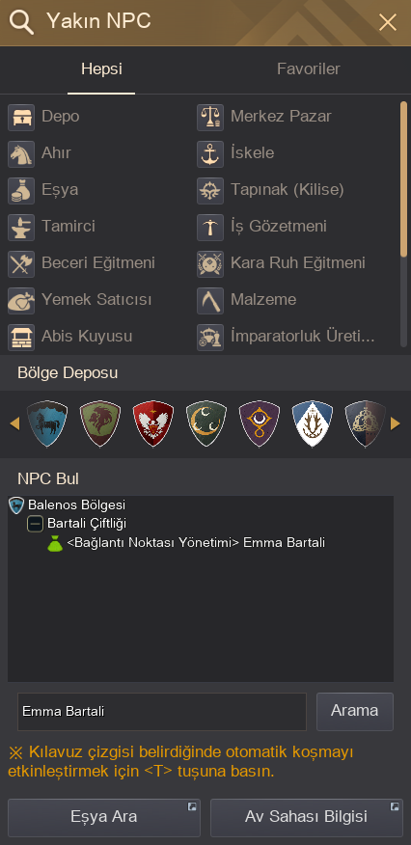The height and width of the screenshot is (845, 411).
Task: Choose the Abis Kuyusu well icon
Action: pyautogui.click(x=21, y=338)
